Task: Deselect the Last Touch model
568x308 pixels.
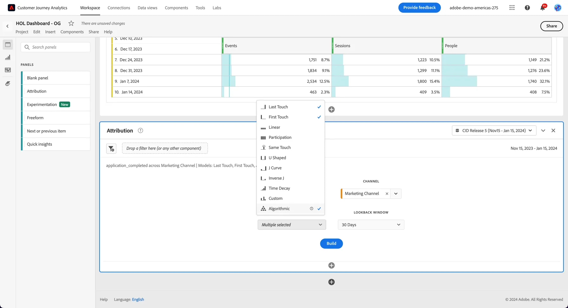Action: (x=291, y=107)
